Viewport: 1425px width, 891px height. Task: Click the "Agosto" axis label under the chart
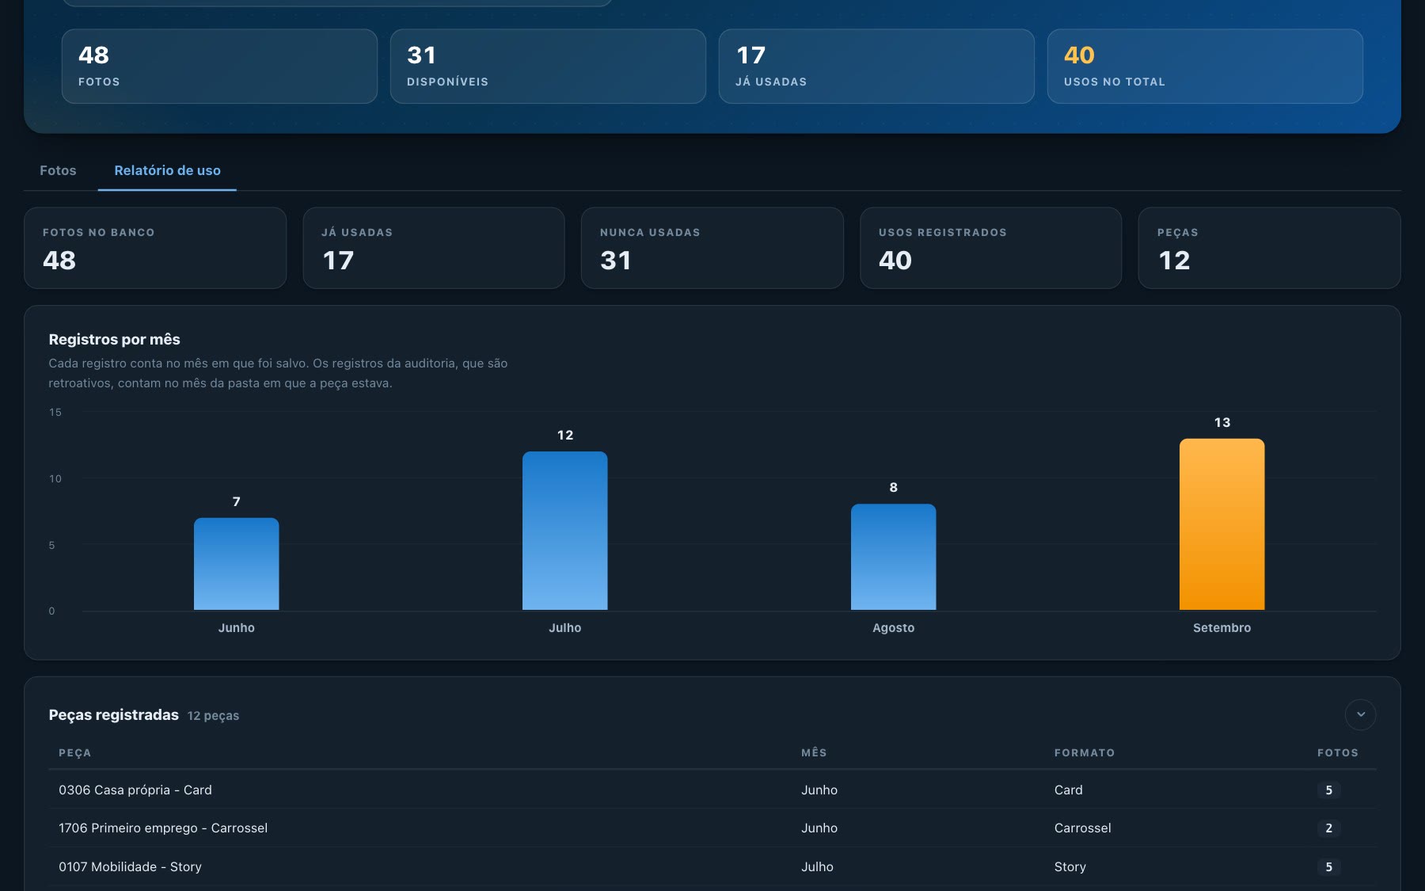(x=893, y=627)
